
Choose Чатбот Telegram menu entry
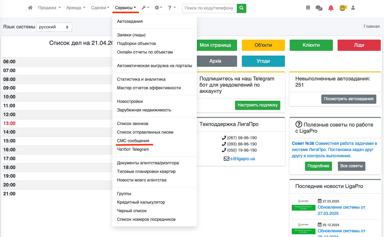pyautogui.click(x=133, y=149)
